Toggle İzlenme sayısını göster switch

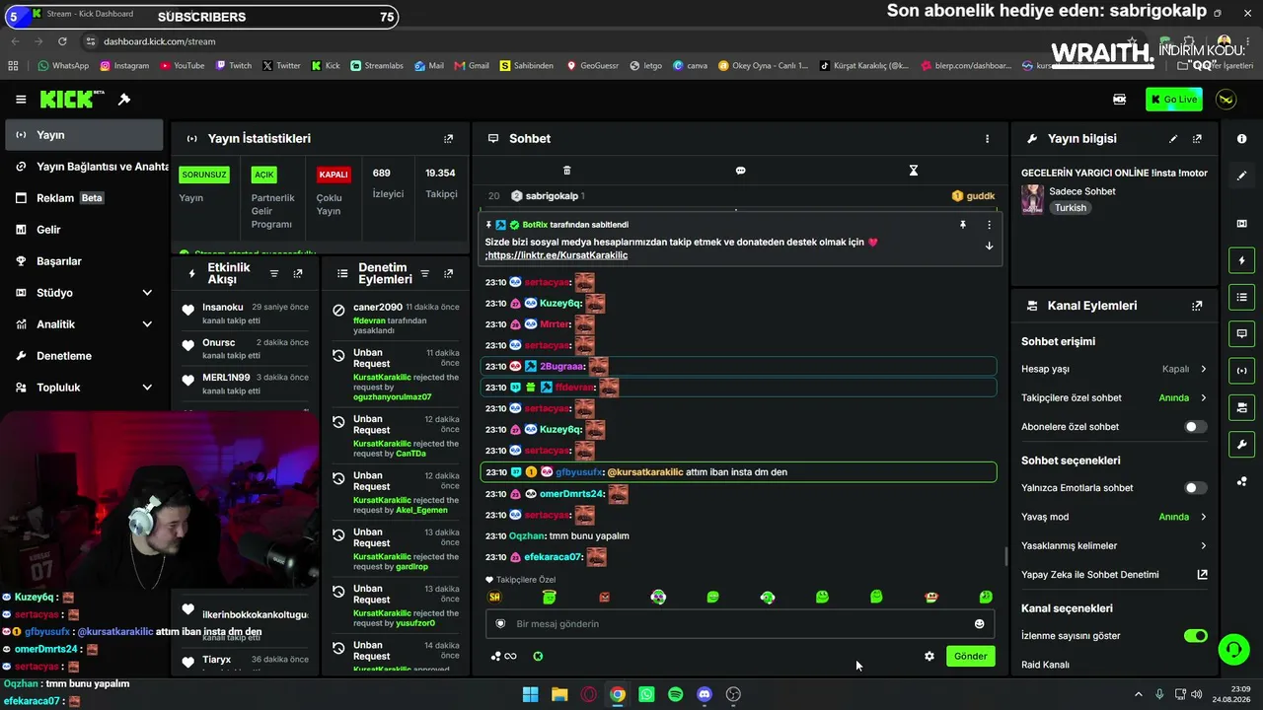(1195, 636)
